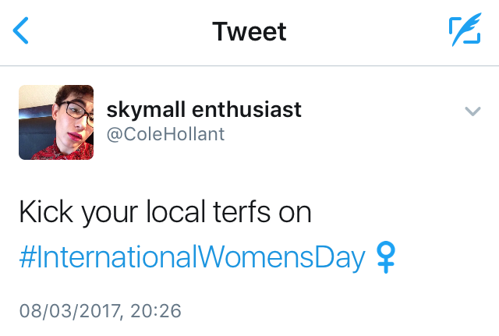Return to the previous screen
499x336 pixels.
tap(23, 31)
